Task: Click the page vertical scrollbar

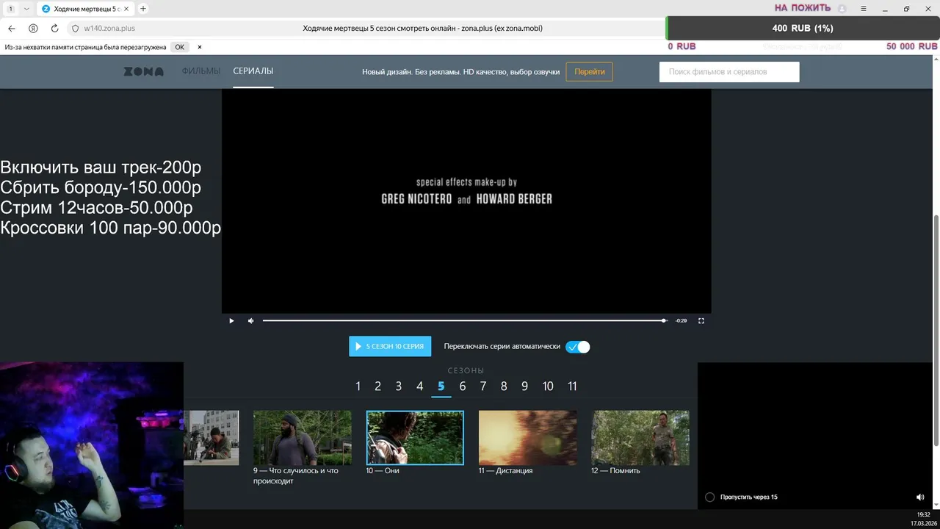Action: coord(936,329)
